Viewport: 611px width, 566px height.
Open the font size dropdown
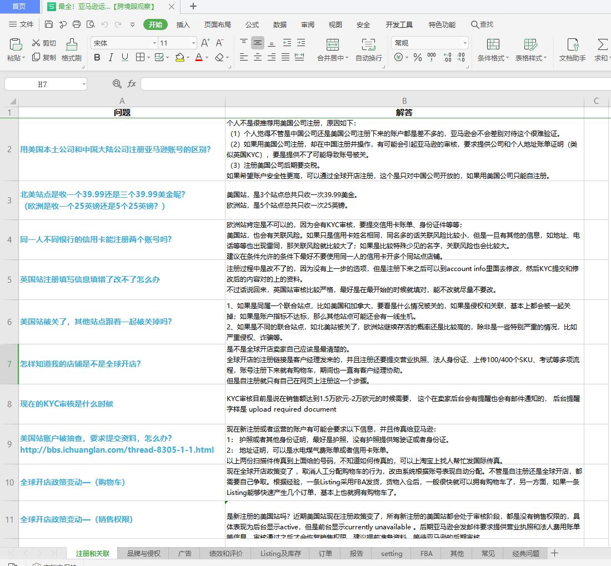pyautogui.click(x=193, y=43)
